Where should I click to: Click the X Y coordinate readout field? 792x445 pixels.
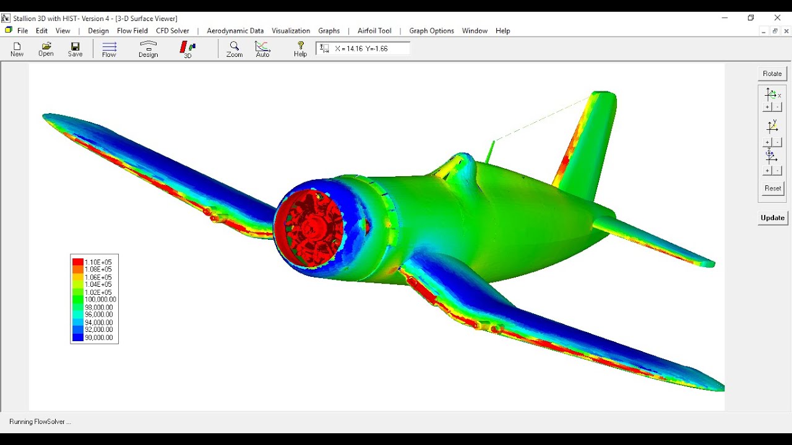click(x=363, y=48)
